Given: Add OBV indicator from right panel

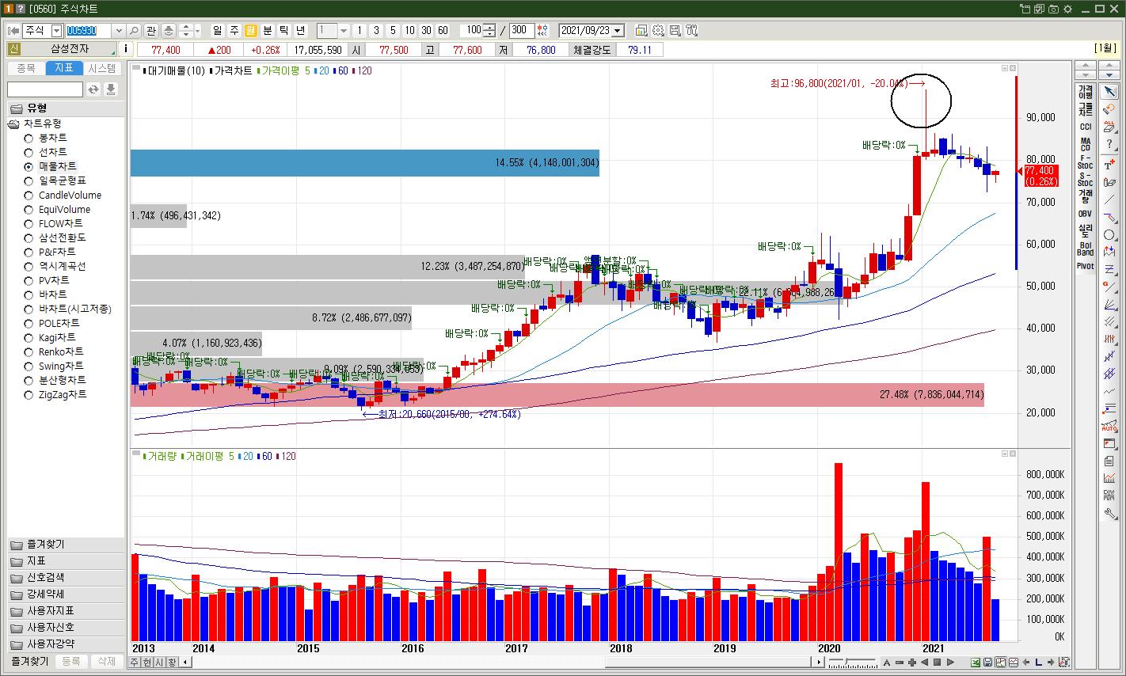Looking at the screenshot, I should 1085,214.
